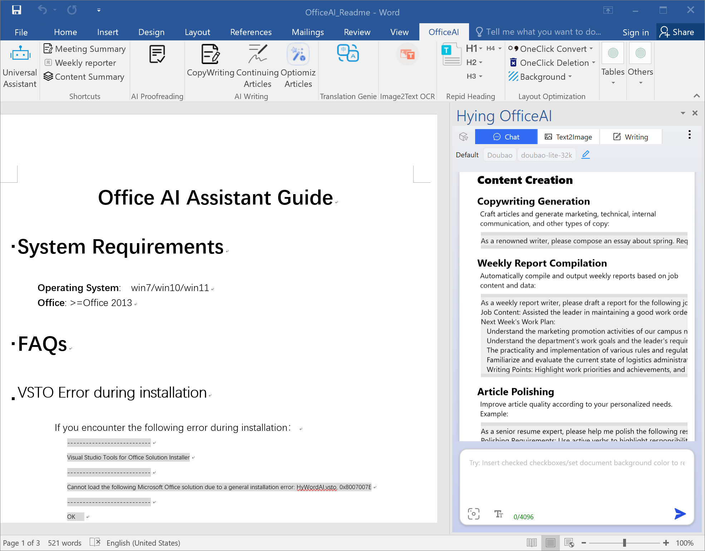705x551 pixels.
Task: Click Sign in link
Action: [x=635, y=33]
